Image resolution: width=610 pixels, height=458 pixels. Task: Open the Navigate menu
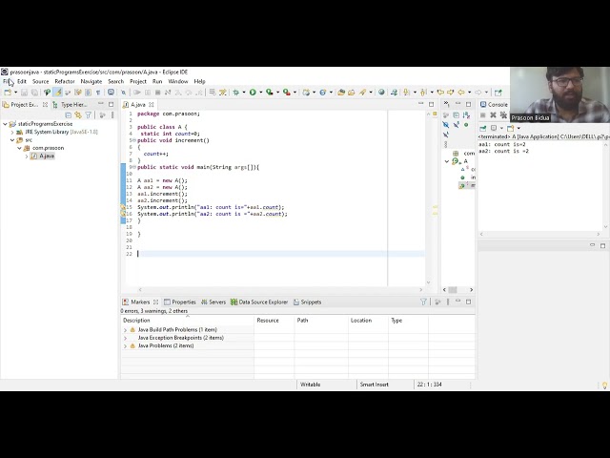point(91,81)
